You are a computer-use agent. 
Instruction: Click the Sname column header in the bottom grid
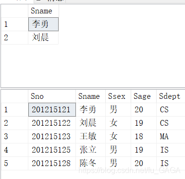tap(90, 96)
